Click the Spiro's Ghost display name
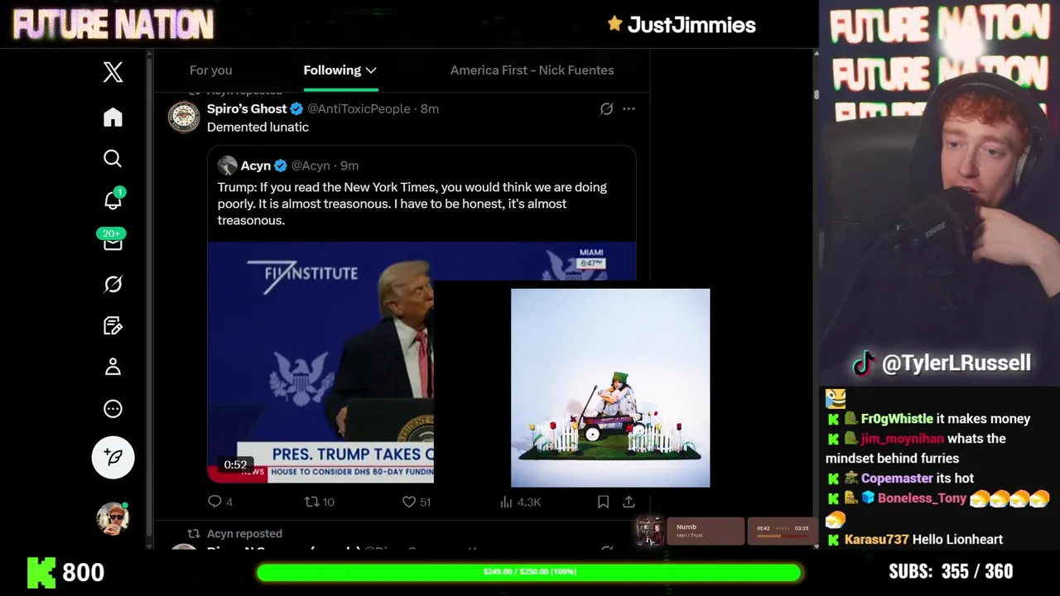1060x596 pixels. point(247,108)
